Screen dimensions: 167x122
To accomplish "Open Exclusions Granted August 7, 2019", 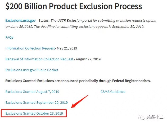I will [32, 92].
